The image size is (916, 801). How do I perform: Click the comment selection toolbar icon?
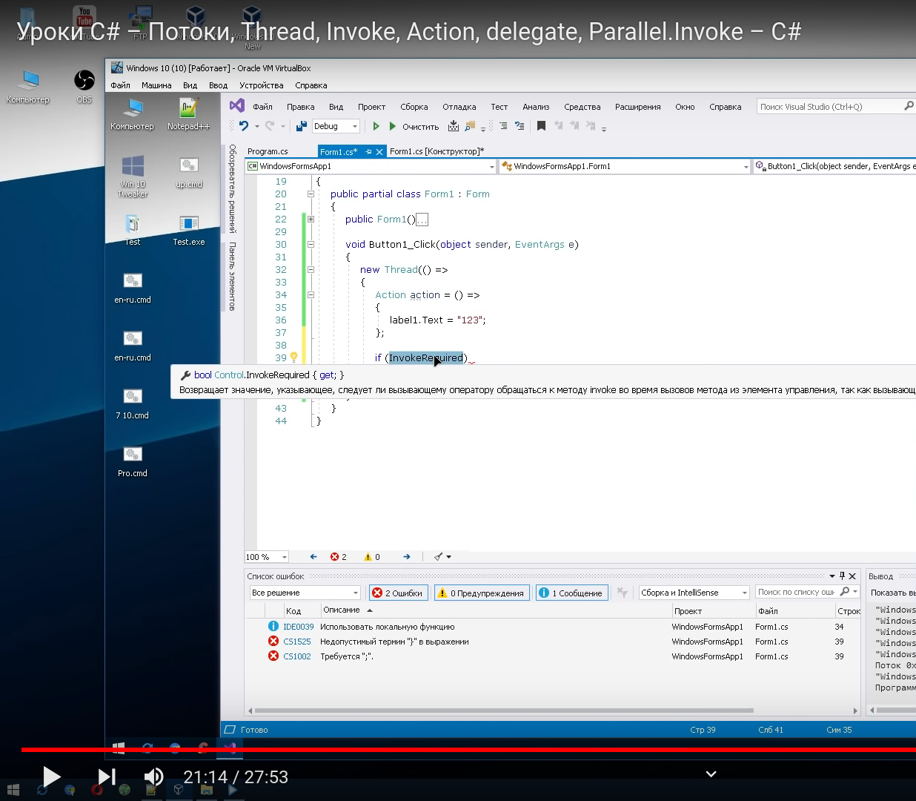pos(520,126)
